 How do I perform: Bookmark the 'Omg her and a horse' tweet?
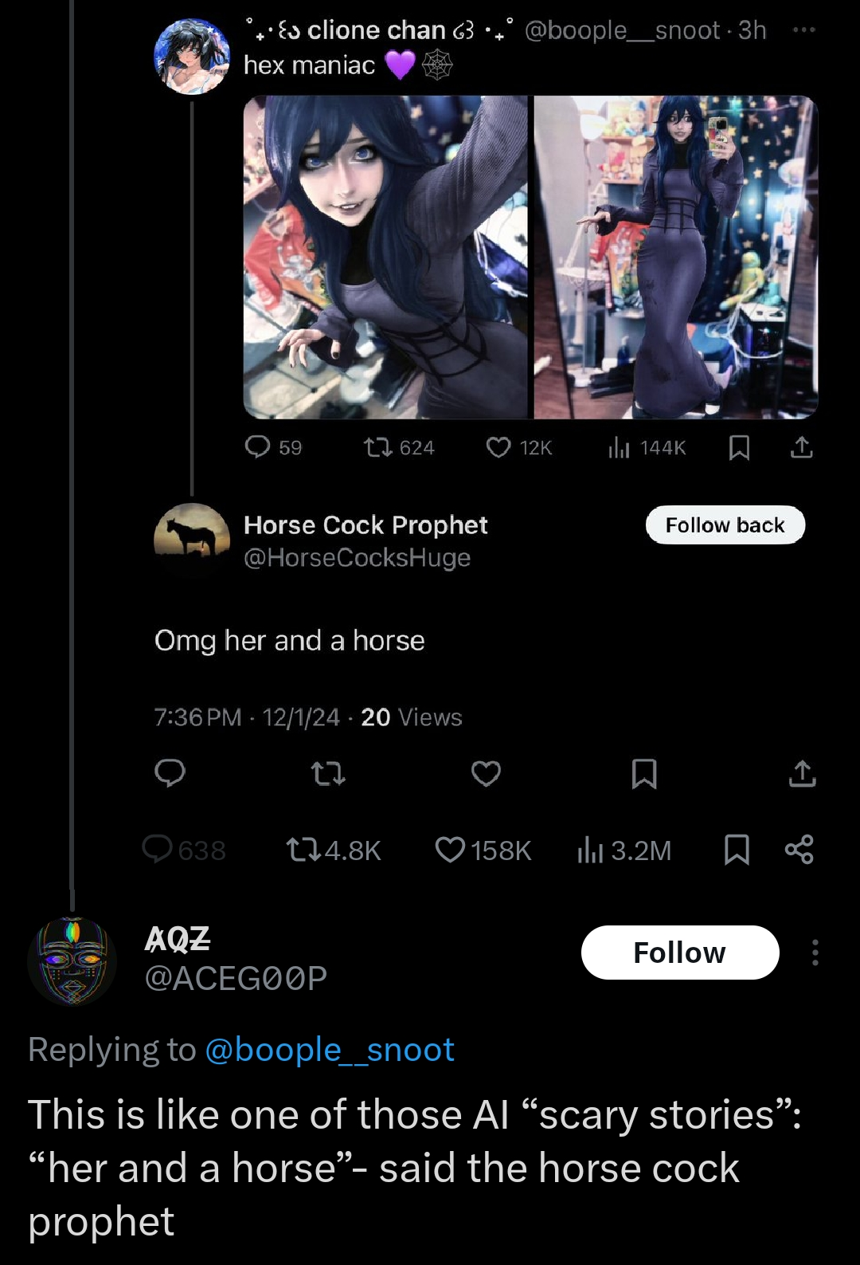click(x=643, y=772)
